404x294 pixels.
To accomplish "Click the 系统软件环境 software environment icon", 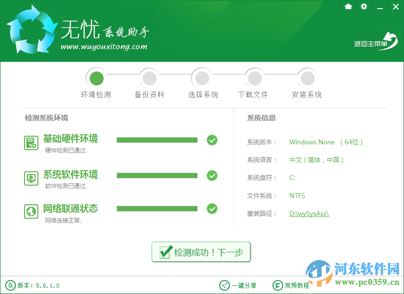I will [31, 177].
